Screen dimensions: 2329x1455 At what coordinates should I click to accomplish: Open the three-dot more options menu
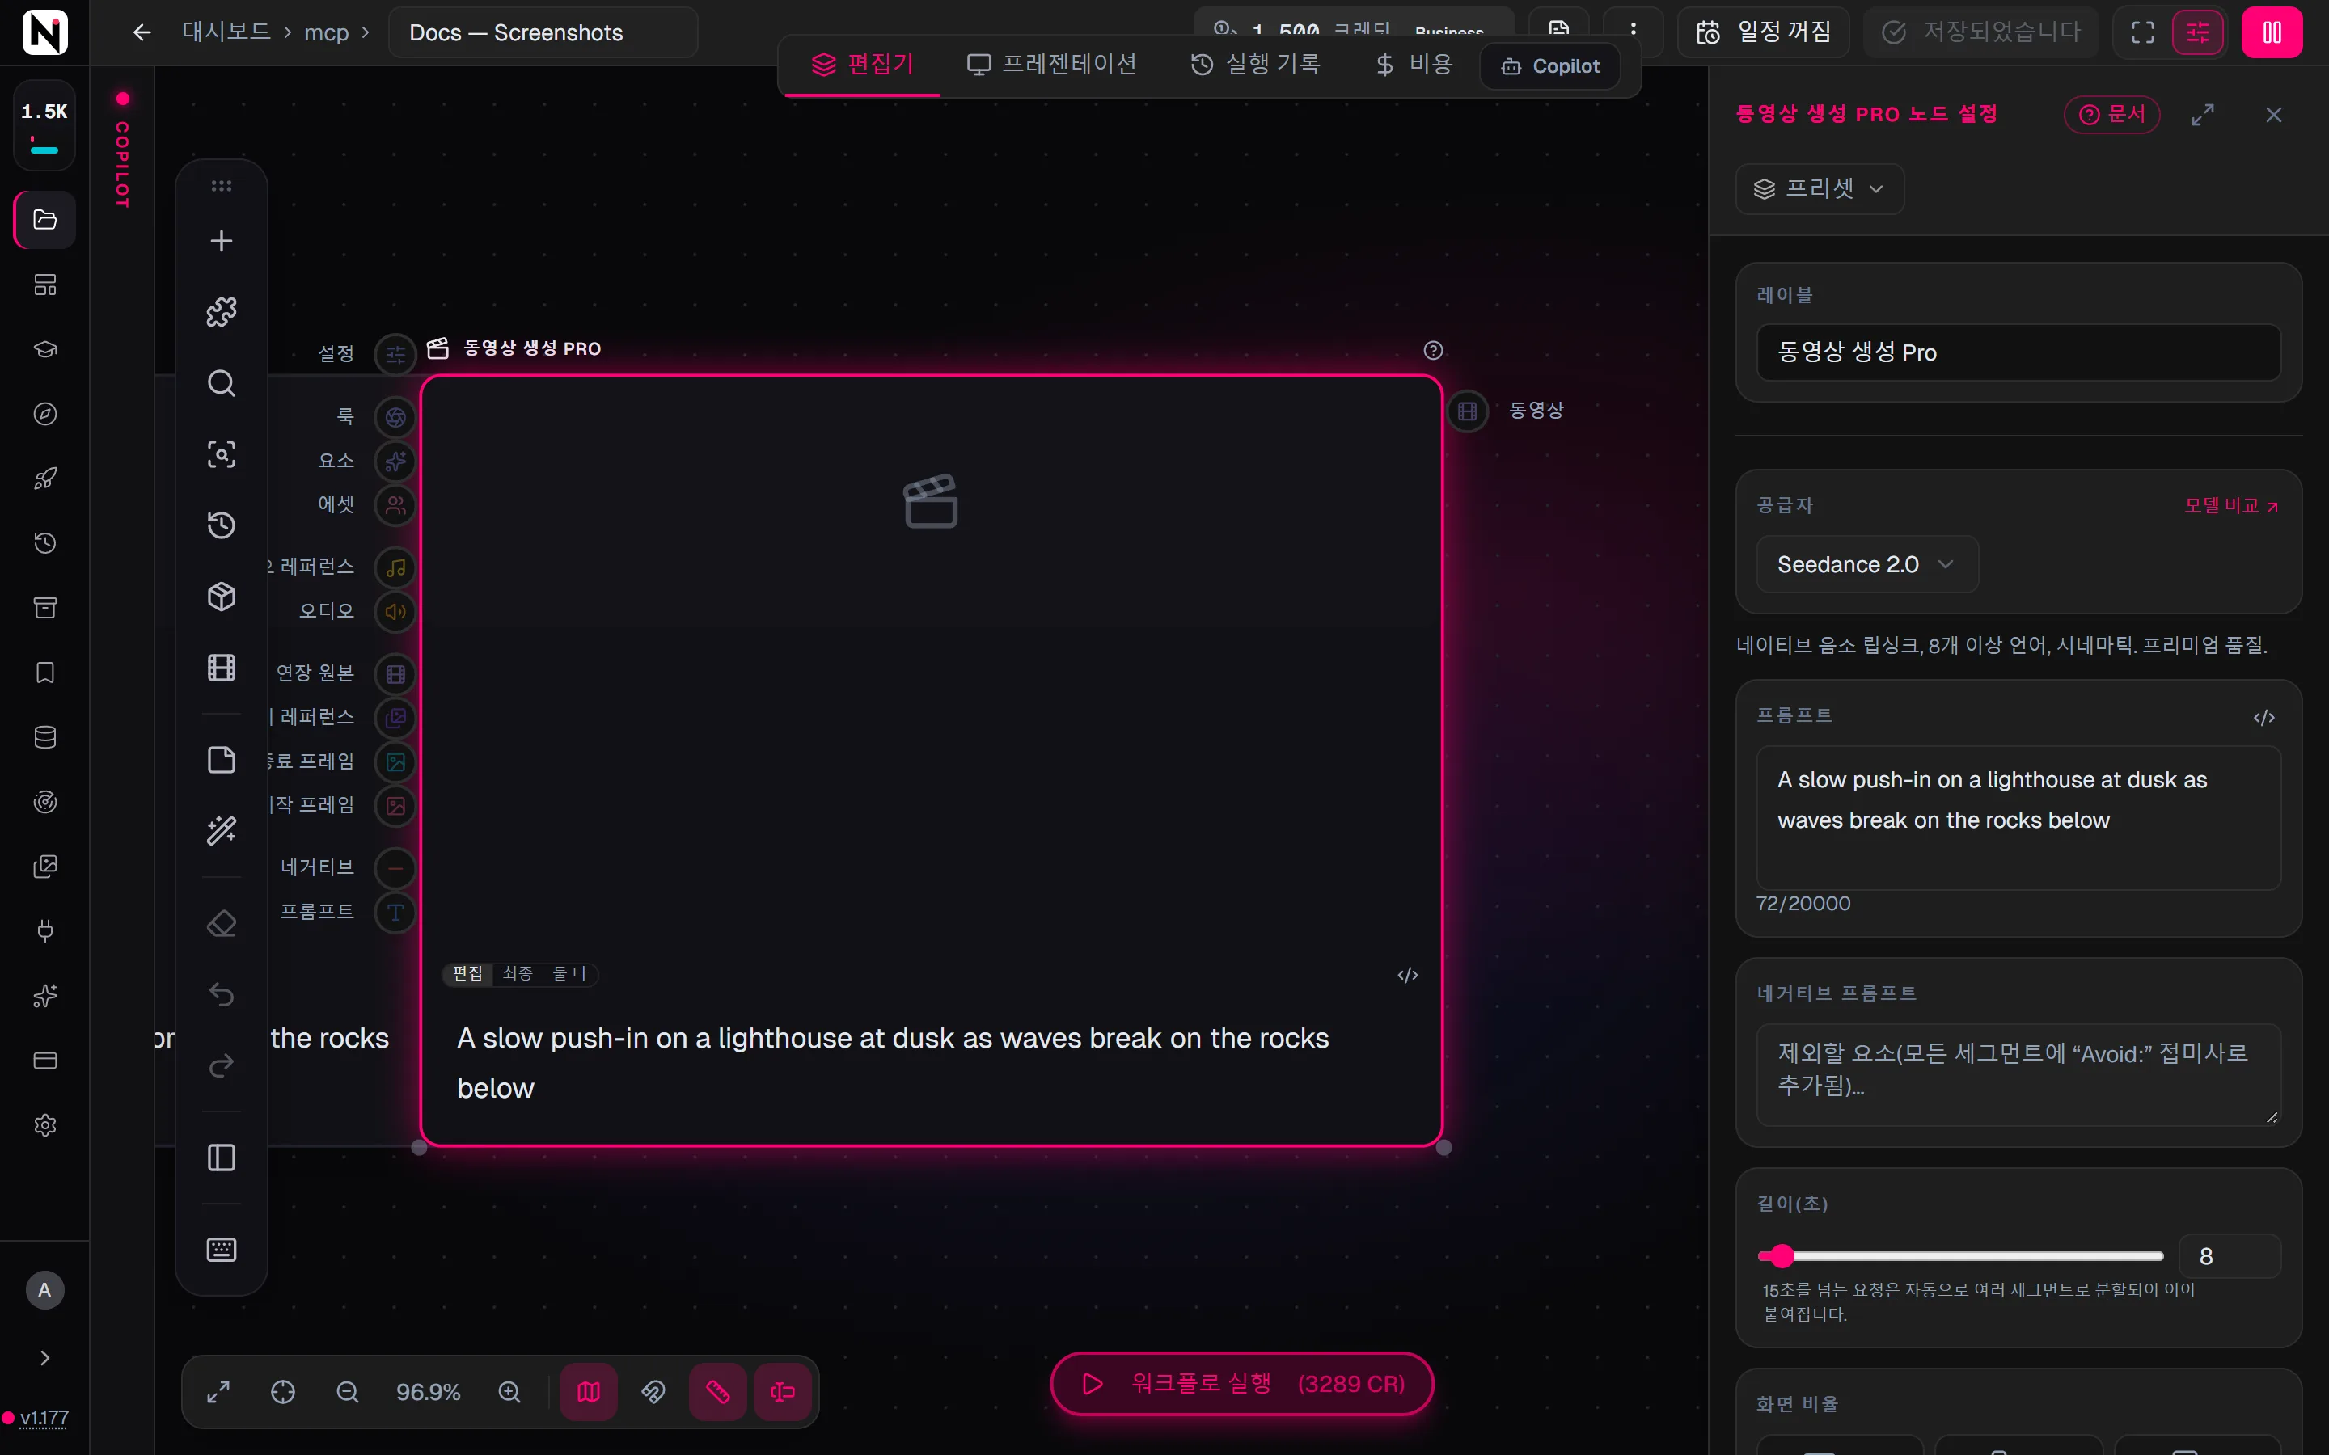[x=1634, y=29]
